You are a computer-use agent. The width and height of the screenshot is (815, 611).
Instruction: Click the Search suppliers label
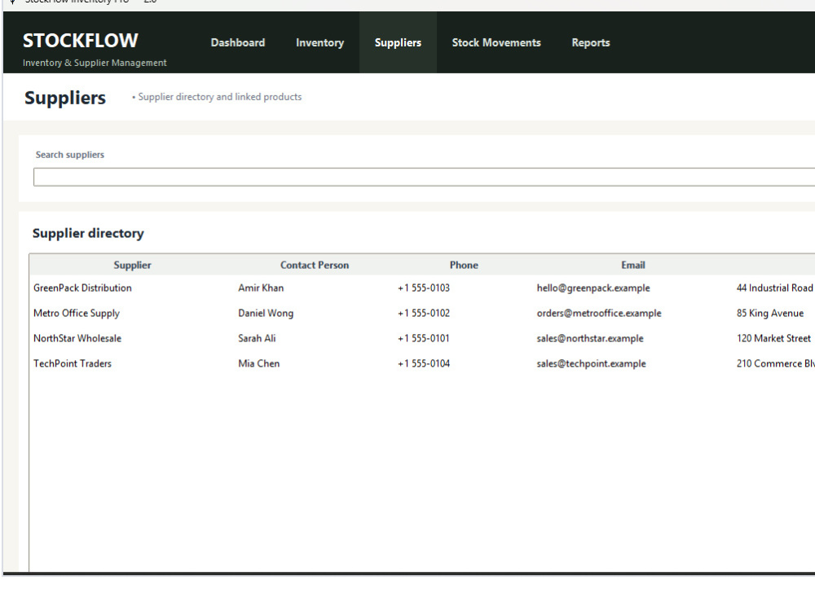click(x=69, y=155)
